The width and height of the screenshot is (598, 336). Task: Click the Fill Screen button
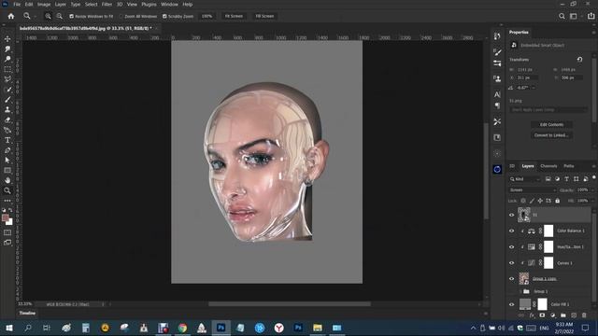(x=264, y=17)
